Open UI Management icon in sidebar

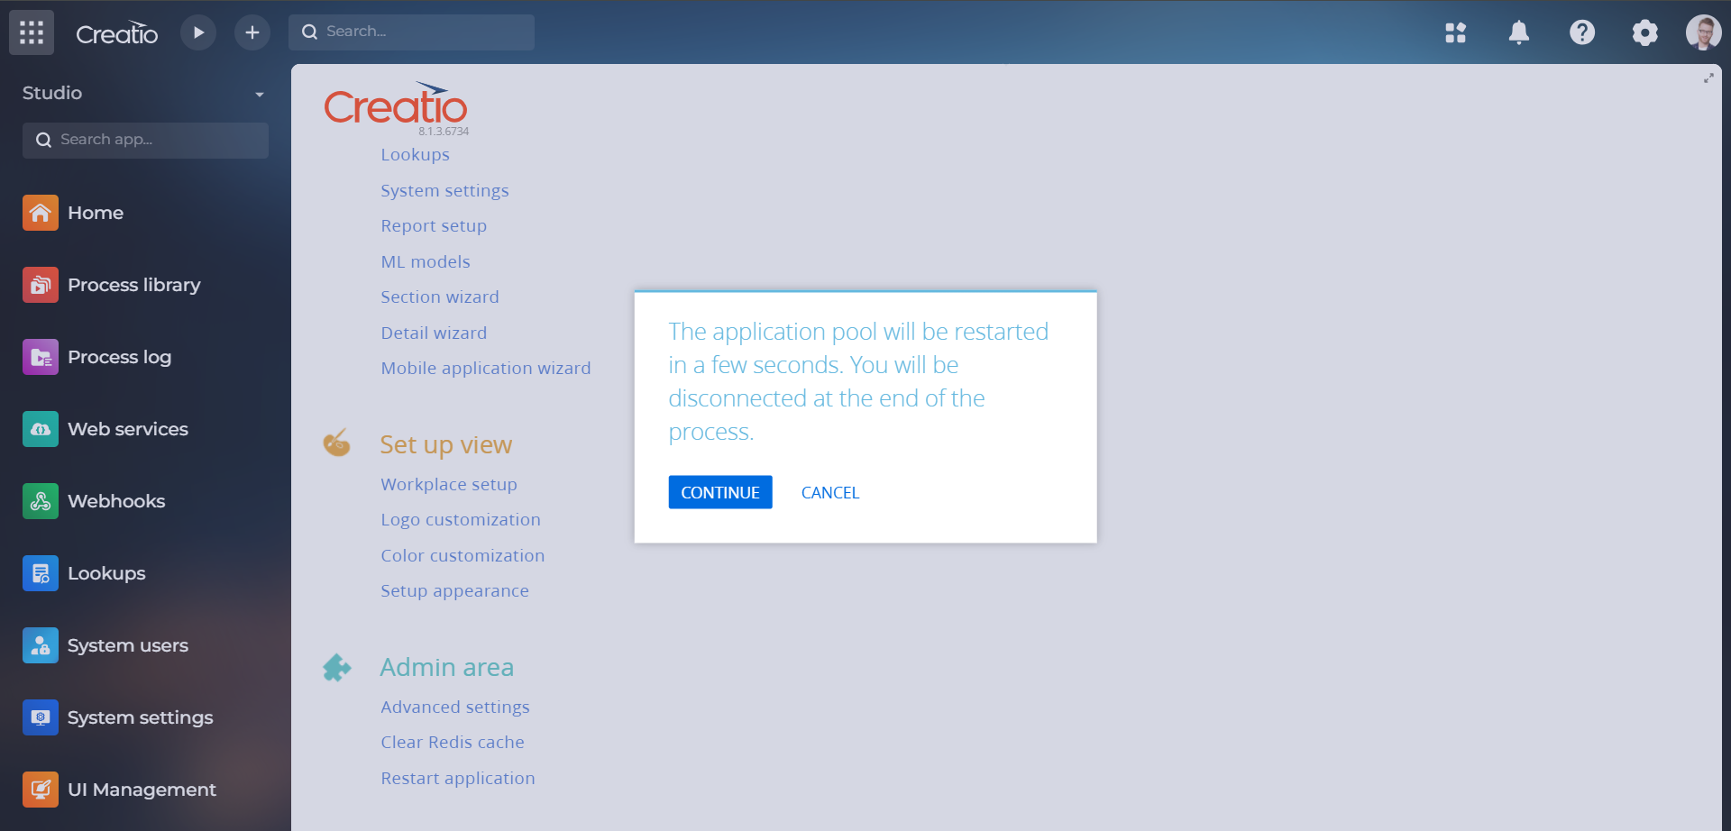point(41,790)
